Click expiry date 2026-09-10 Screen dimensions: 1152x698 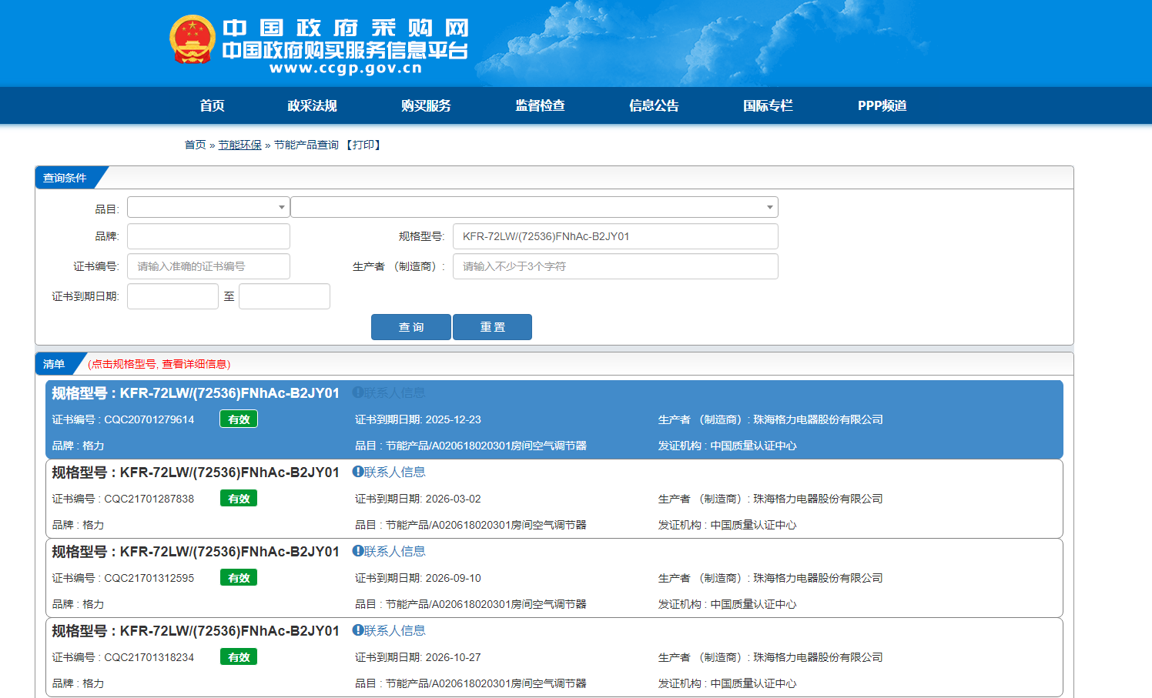click(453, 578)
